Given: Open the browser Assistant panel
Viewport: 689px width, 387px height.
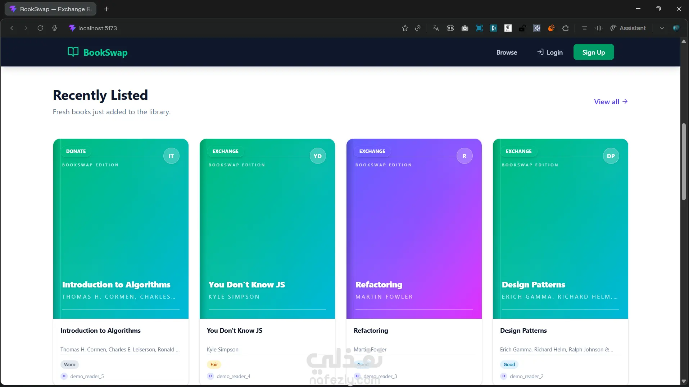Looking at the screenshot, I should 628,28.
